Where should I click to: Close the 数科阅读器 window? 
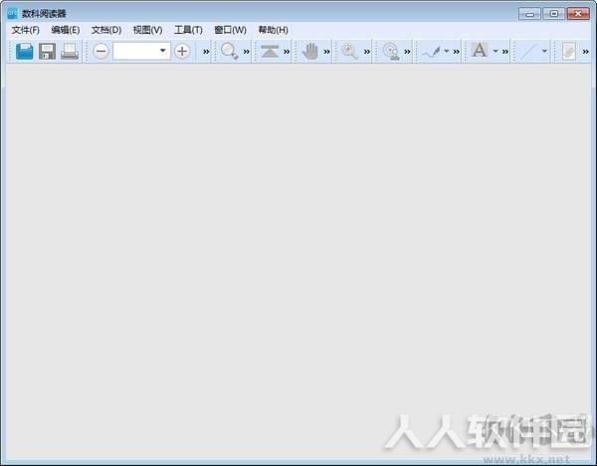click(578, 14)
